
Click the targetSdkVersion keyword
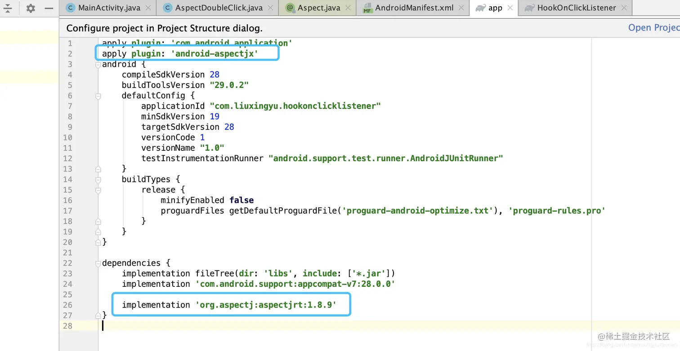click(180, 127)
